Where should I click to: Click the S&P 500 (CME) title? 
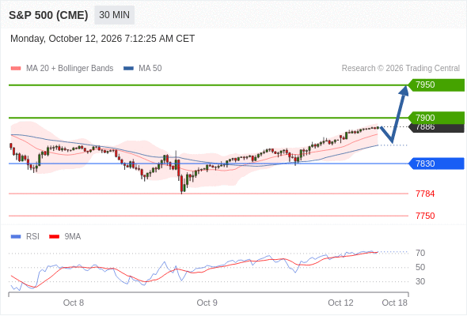point(48,15)
